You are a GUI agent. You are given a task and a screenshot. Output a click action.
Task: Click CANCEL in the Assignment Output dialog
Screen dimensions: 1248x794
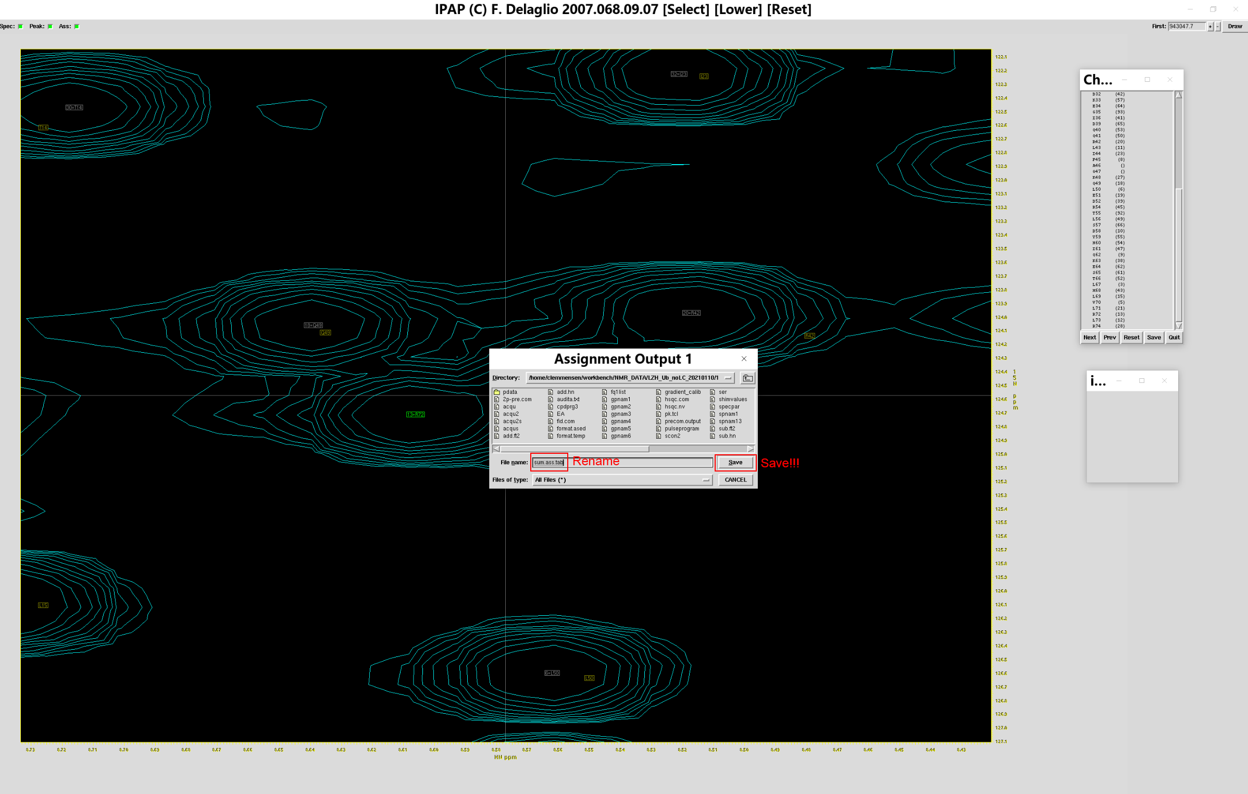point(735,479)
